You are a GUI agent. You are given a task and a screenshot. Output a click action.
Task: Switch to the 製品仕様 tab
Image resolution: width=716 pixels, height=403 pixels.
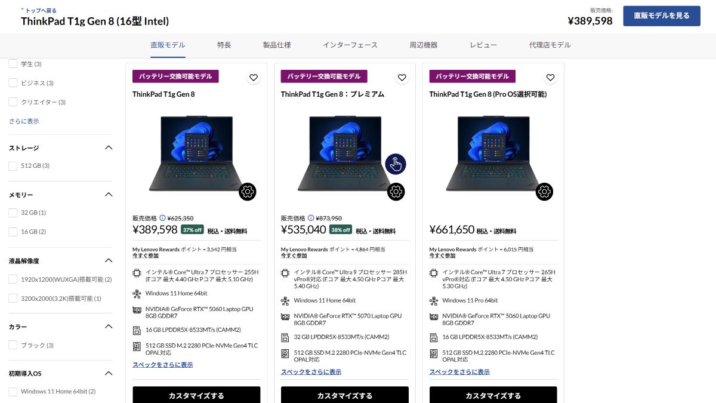[x=277, y=45]
